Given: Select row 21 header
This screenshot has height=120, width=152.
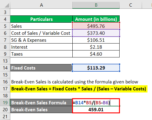Looking at the screenshot, I should click(x=5, y=116).
